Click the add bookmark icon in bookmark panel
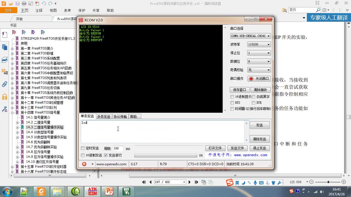This screenshot has height=197, width=351. point(24,32)
